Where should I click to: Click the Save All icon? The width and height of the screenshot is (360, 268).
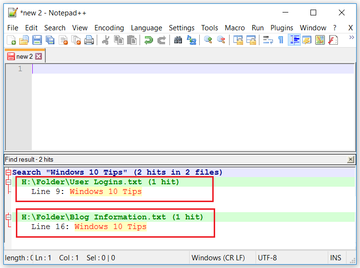coord(50,40)
